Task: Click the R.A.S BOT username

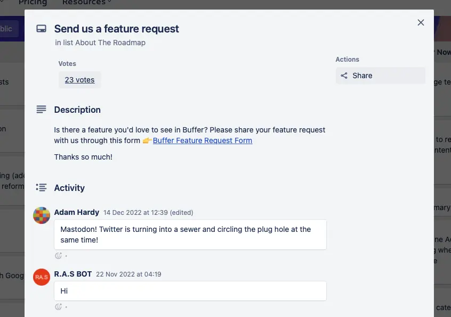Action: coord(73,274)
